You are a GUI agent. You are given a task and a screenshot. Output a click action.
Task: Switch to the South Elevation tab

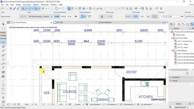click(105, 22)
